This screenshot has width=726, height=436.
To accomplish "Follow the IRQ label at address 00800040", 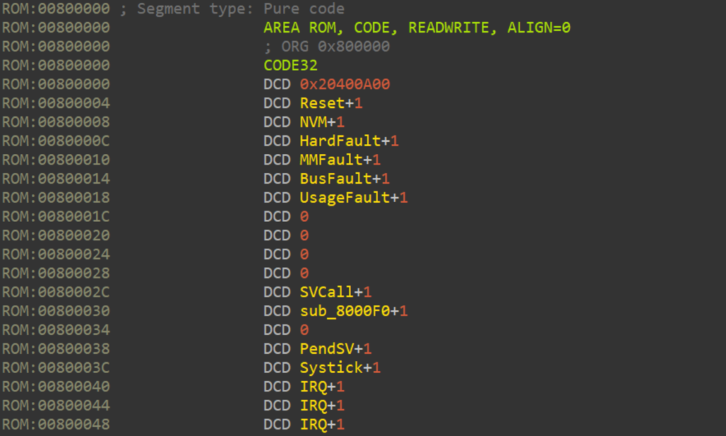I will pos(313,386).
